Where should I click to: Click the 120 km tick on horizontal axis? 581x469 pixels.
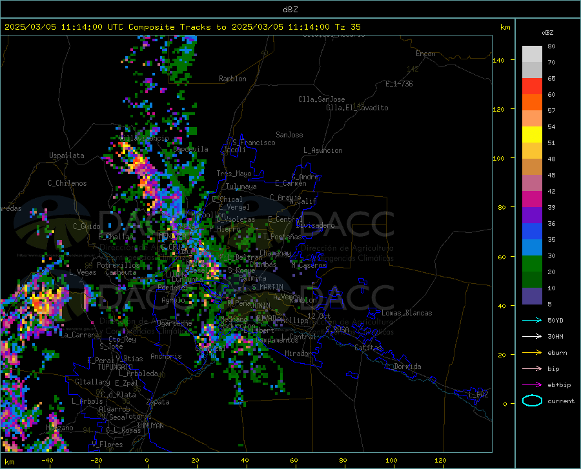(440, 460)
